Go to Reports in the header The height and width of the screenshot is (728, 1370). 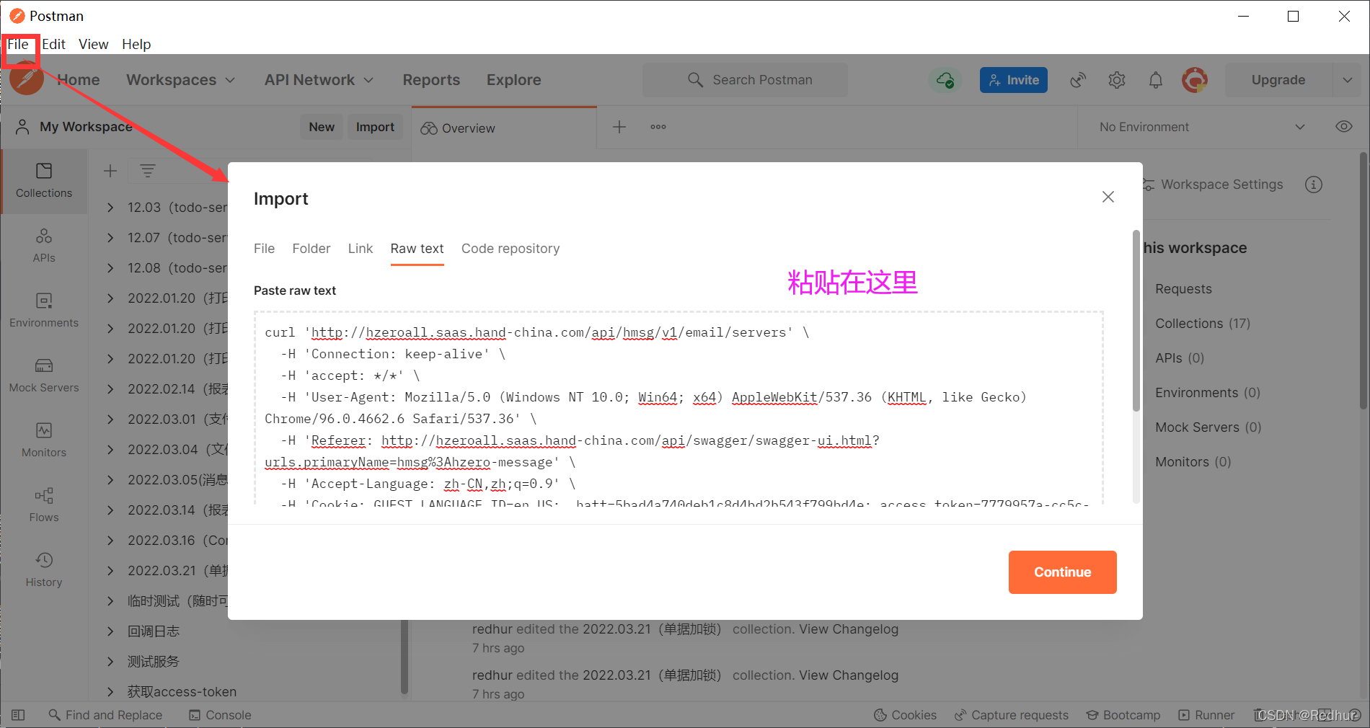(431, 80)
